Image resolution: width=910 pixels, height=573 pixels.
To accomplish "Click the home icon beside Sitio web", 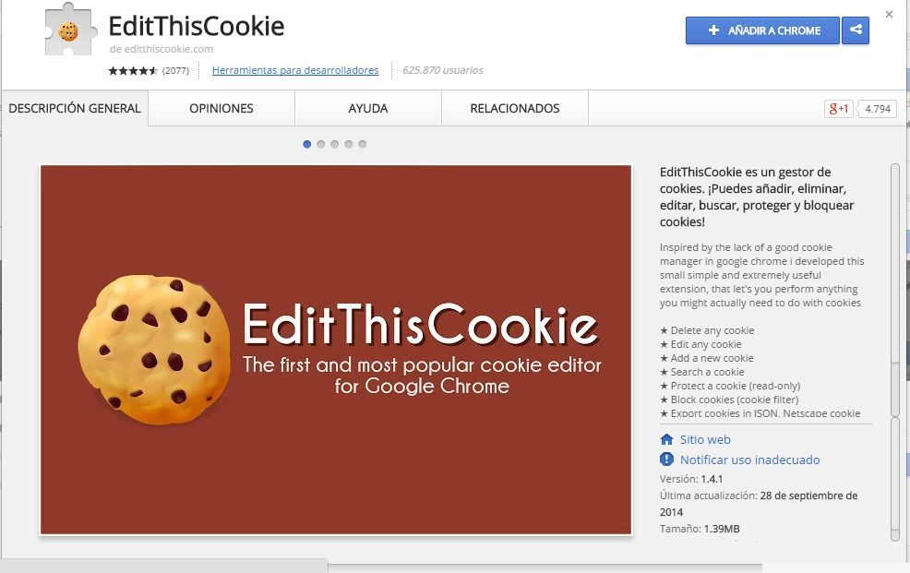I will tap(666, 439).
